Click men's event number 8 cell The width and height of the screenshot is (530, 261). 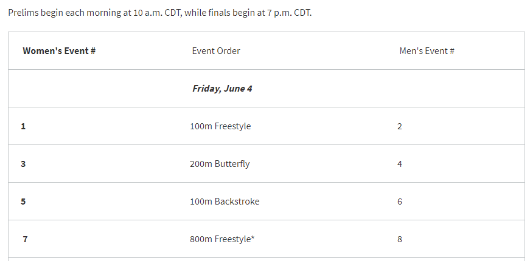(400, 239)
